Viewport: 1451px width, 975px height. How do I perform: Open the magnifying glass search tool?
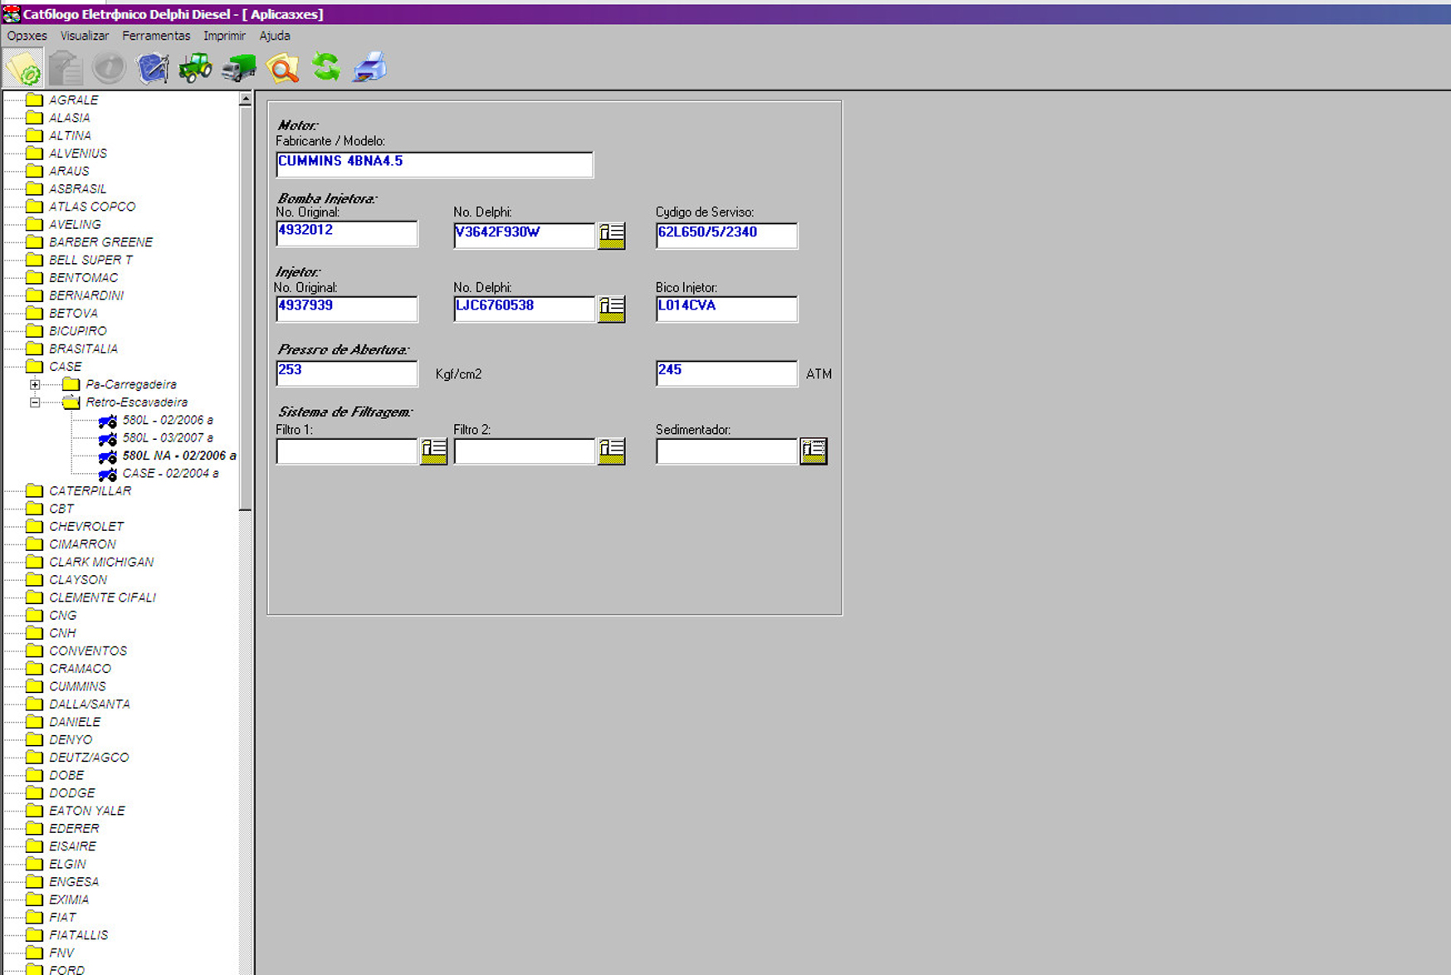282,68
